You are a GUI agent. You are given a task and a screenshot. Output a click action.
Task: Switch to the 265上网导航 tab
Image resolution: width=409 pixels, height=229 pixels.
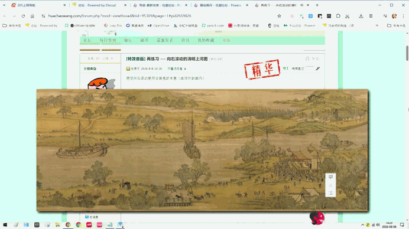coord(38,5)
